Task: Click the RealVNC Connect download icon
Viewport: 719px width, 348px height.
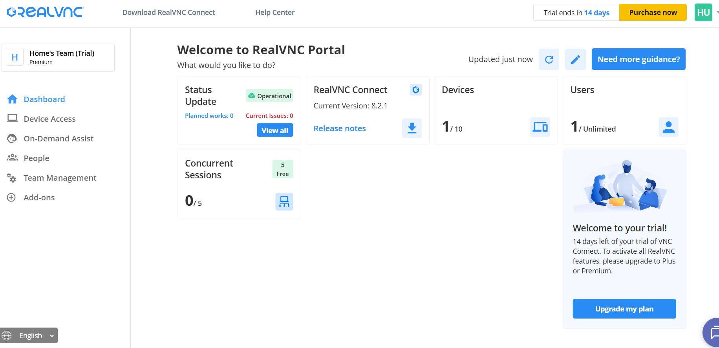Action: (412, 128)
